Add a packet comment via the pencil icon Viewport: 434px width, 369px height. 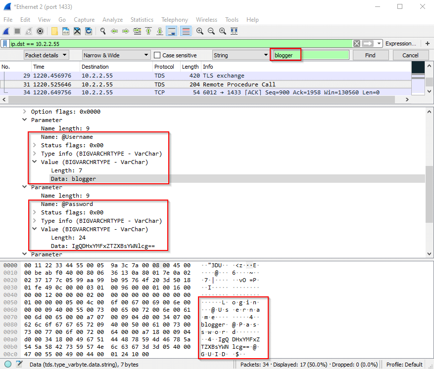coord(18,364)
